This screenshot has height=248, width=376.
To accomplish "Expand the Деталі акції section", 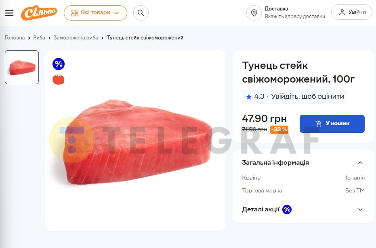I will pyautogui.click(x=360, y=209).
